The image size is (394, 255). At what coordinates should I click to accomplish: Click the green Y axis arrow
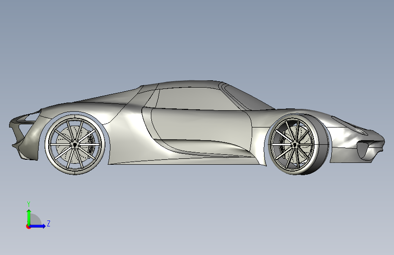(x=29, y=217)
